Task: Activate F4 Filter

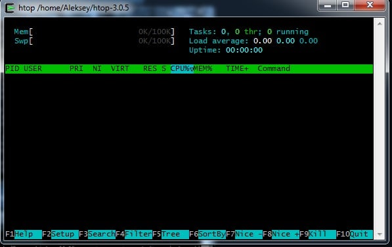Action: click(134, 235)
